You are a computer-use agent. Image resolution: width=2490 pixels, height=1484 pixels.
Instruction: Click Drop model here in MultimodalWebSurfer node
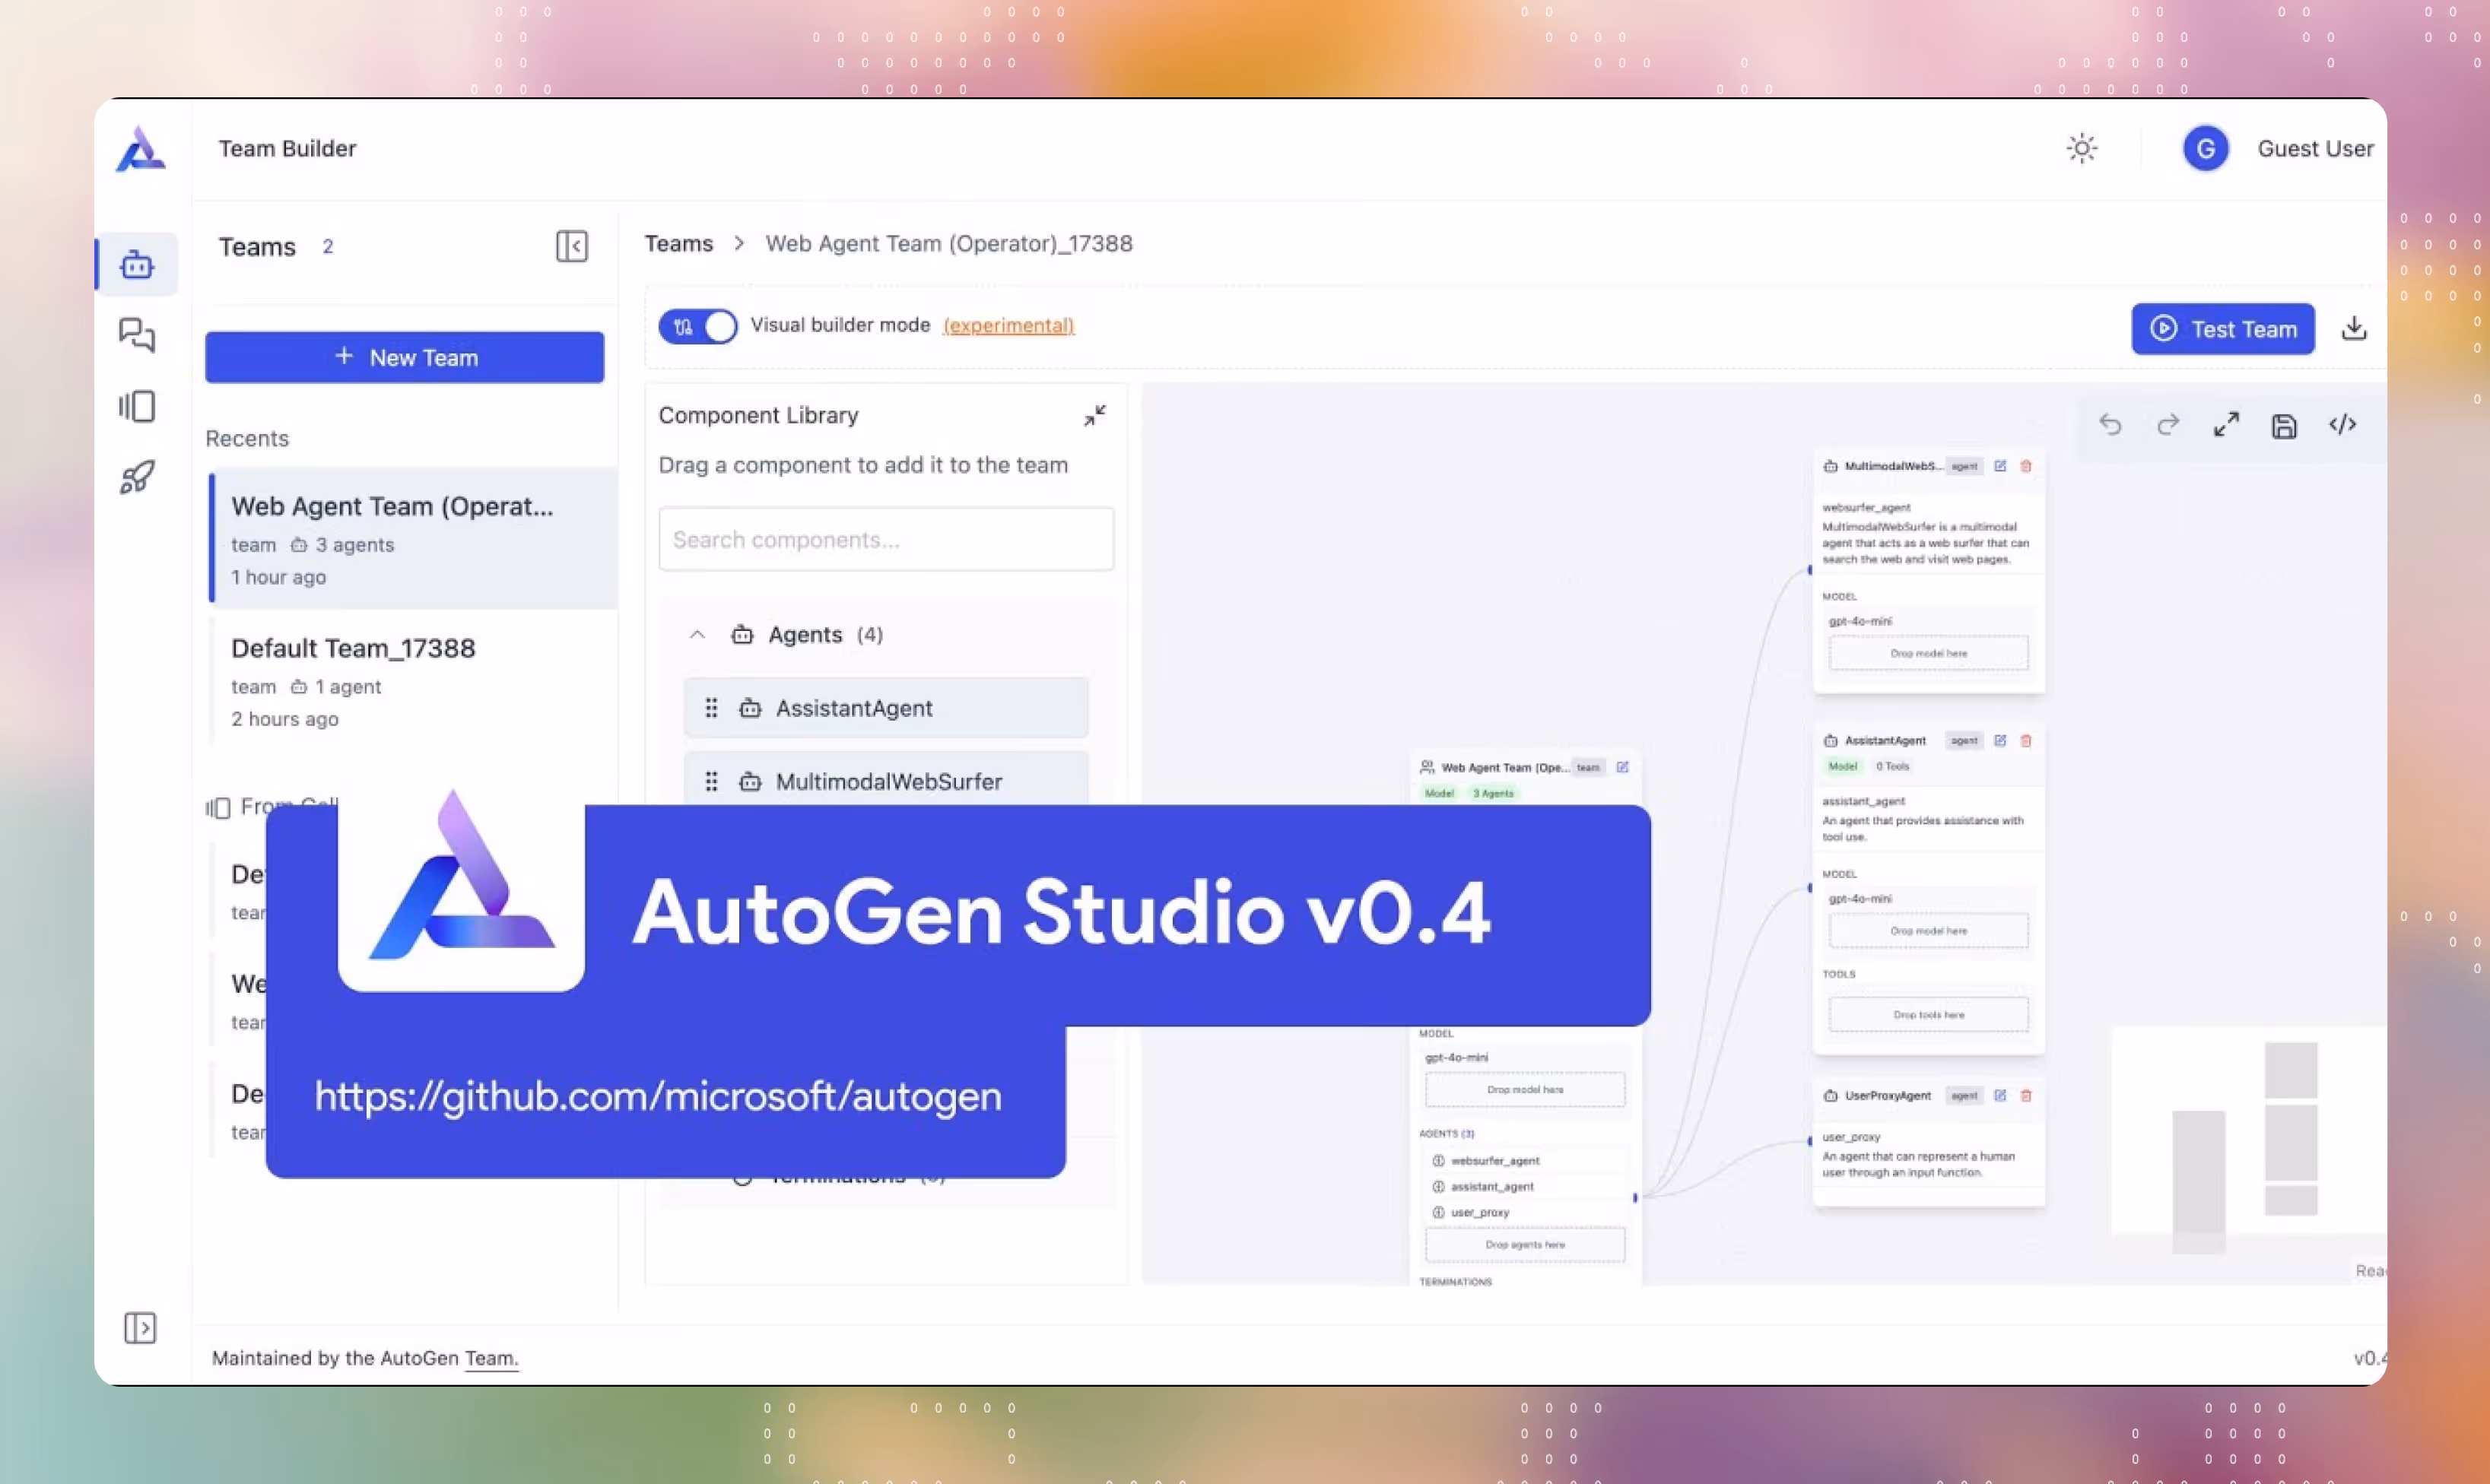1928,653
